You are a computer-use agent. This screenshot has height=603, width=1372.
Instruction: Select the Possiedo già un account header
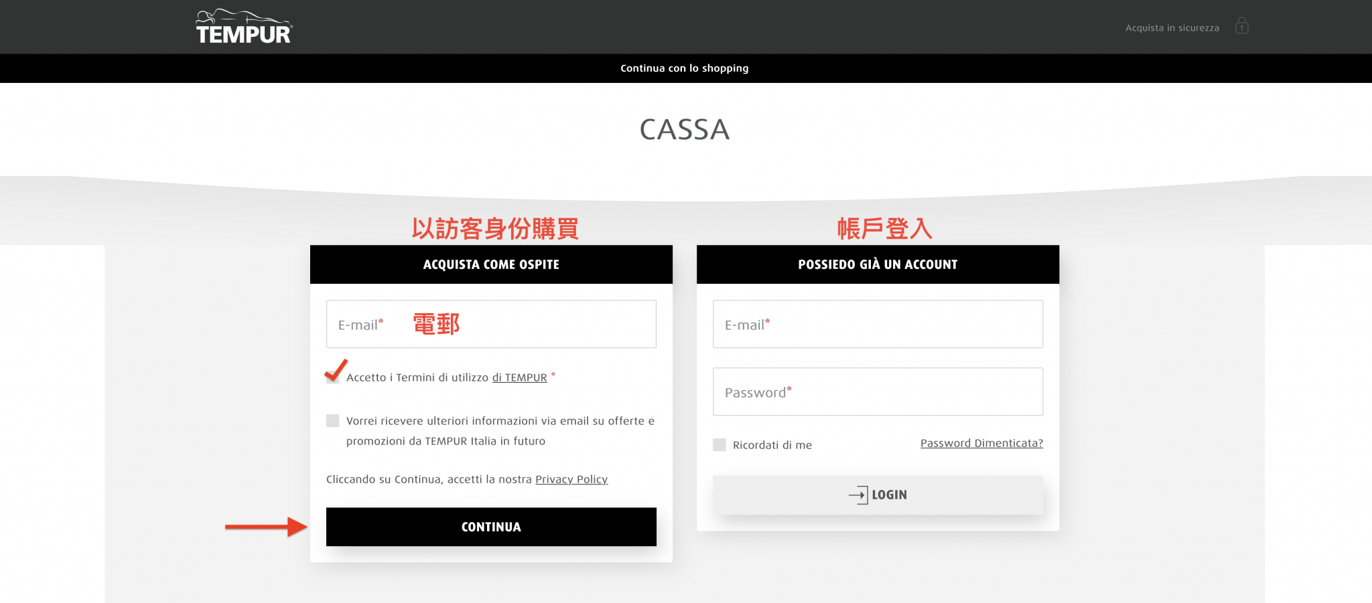click(x=878, y=264)
